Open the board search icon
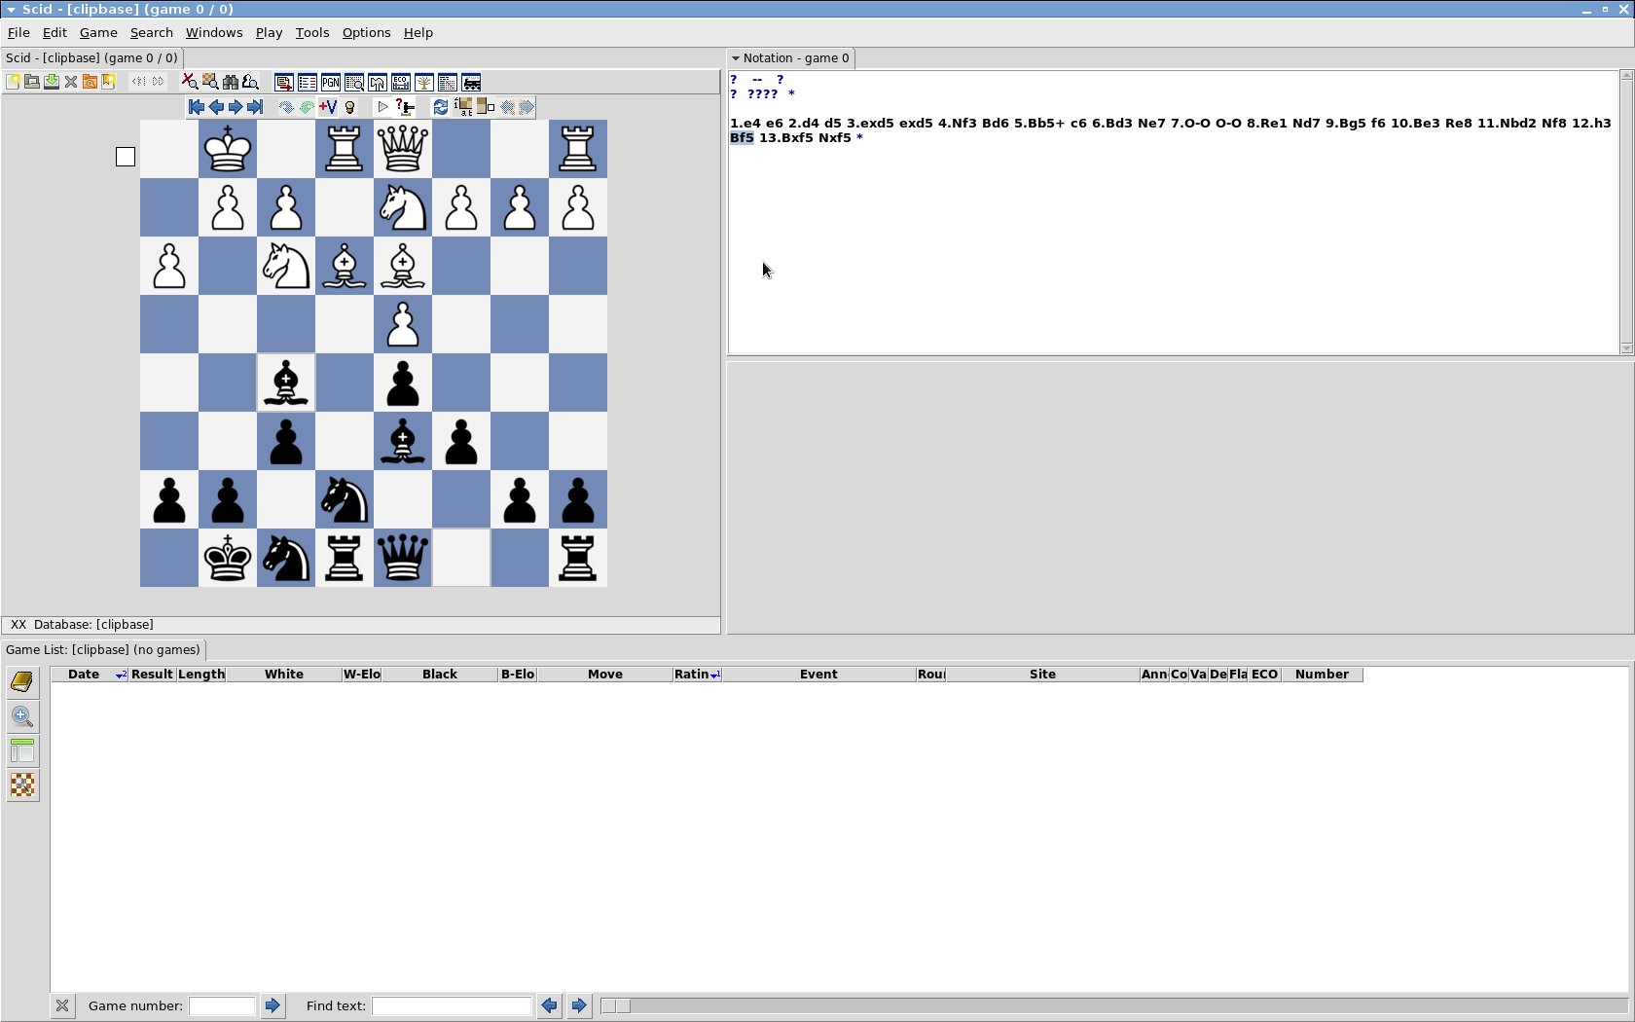 point(210,82)
